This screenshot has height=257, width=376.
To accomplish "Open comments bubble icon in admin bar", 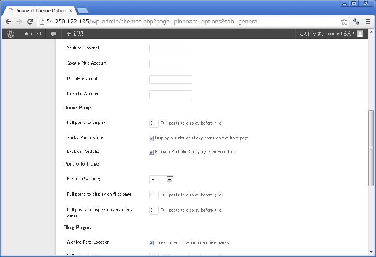I will (x=54, y=34).
